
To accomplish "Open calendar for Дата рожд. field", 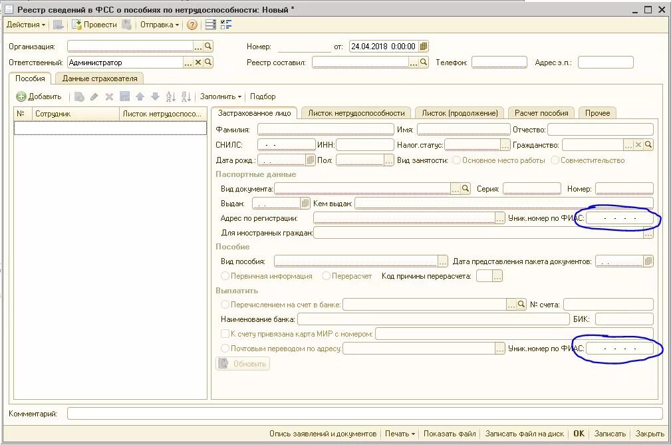I will point(311,160).
